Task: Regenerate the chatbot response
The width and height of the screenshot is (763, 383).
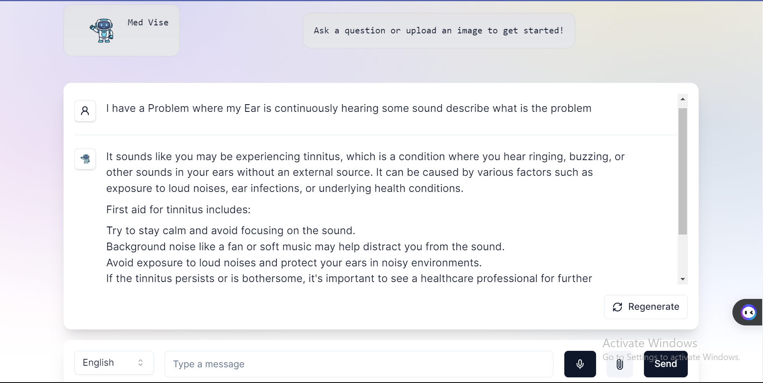Action: coord(646,307)
